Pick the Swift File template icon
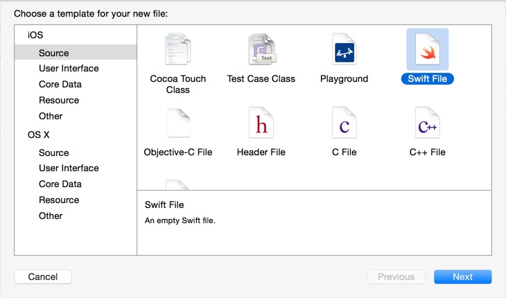Image resolution: width=506 pixels, height=298 pixels. point(427,49)
